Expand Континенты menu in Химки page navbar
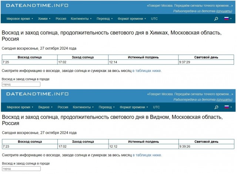237x174 pixels. tap(81, 19)
